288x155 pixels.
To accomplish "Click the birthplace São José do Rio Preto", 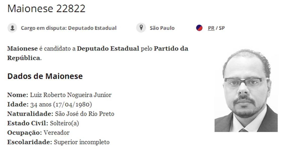I will (x=84, y=114).
